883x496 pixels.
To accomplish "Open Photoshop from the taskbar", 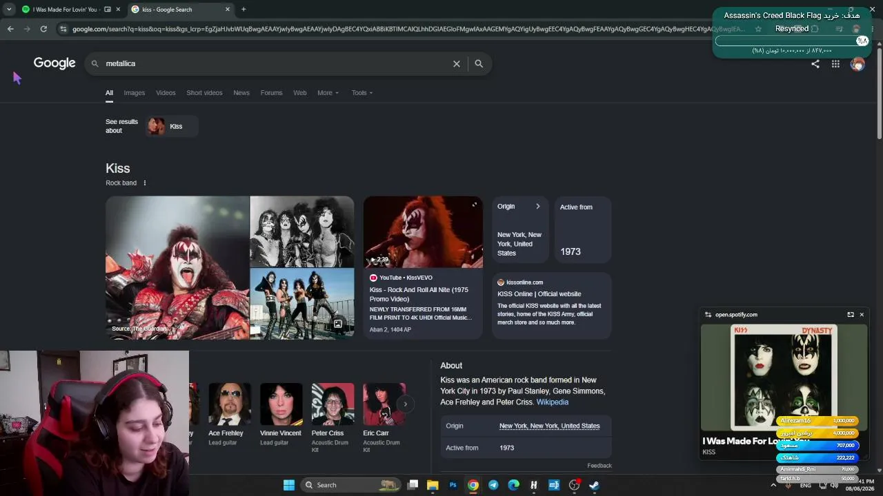I will pos(453,485).
